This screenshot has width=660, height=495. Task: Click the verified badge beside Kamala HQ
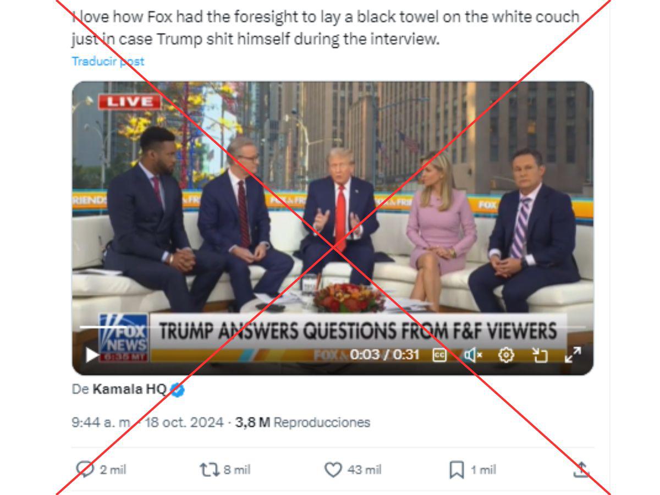click(x=177, y=390)
